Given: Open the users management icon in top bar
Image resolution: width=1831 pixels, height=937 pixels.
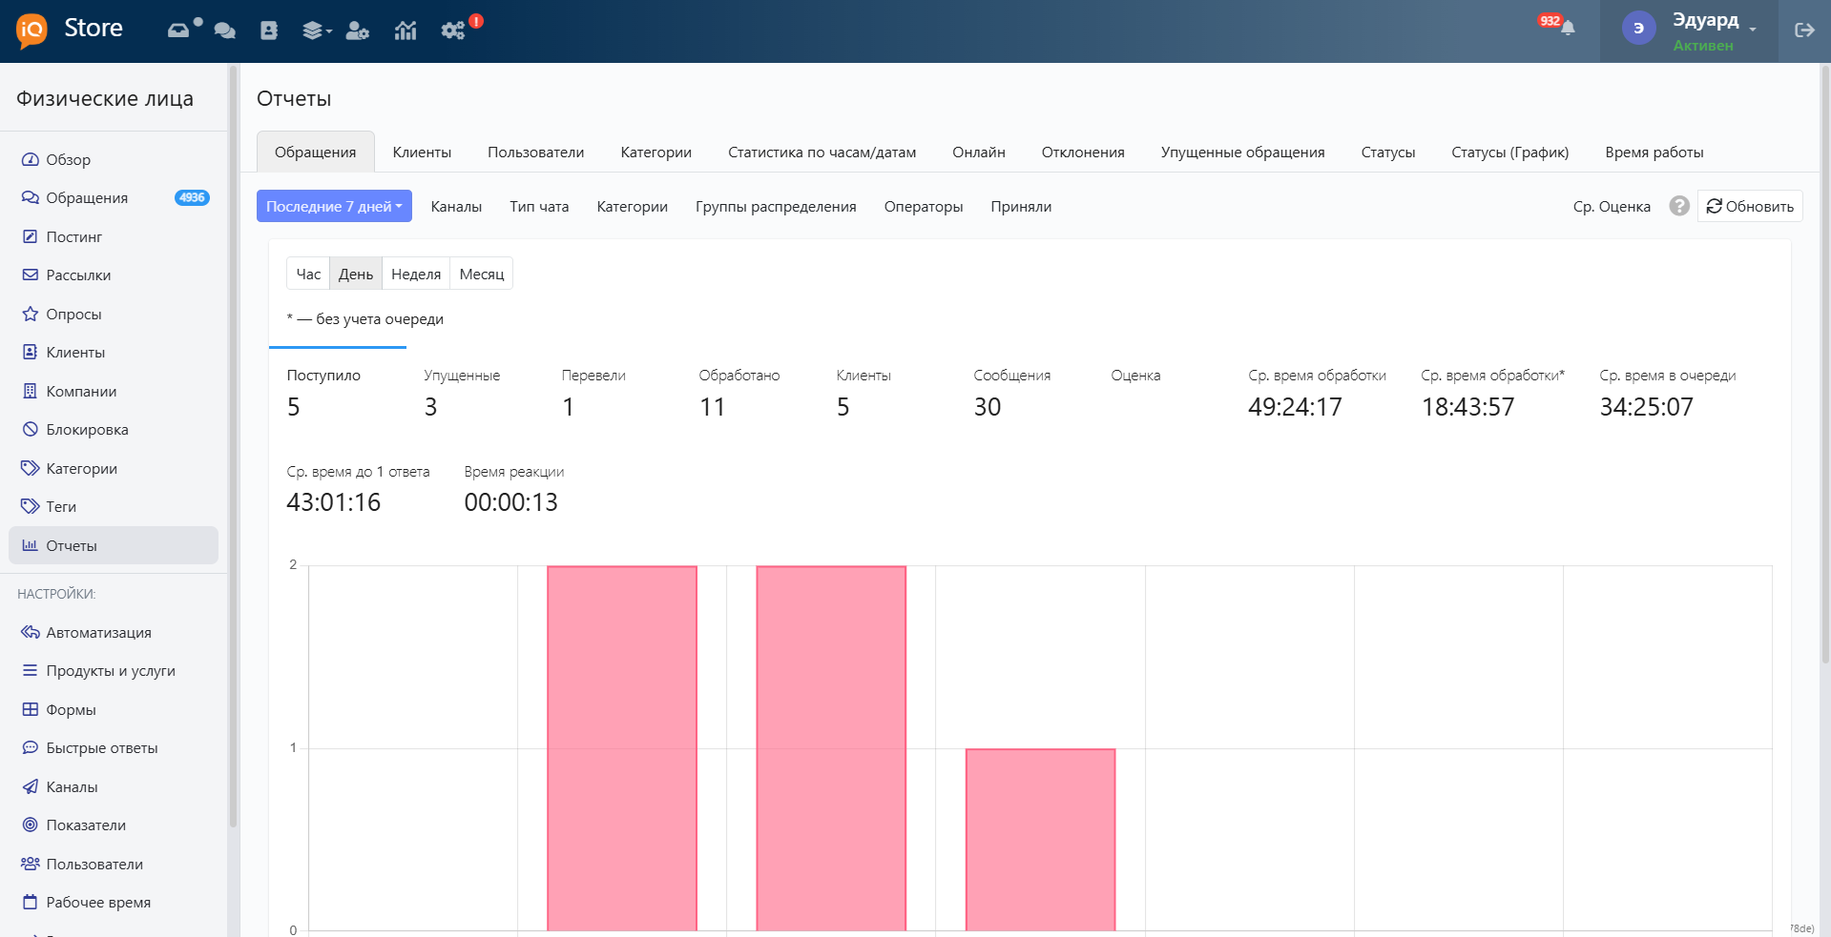Looking at the screenshot, I should point(358,31).
